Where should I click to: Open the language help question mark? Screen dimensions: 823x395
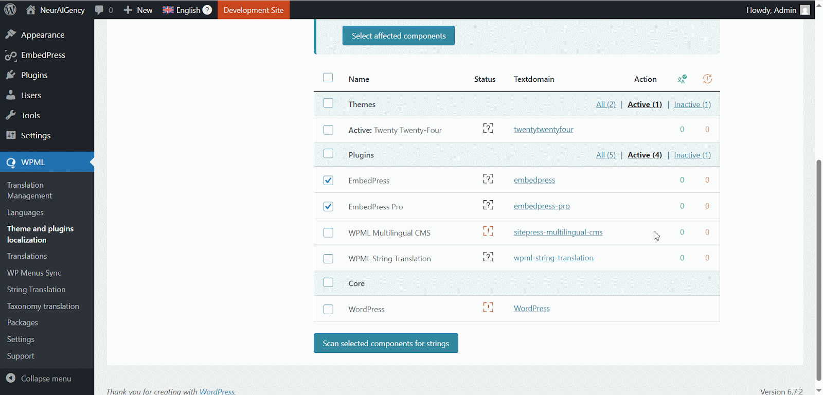tap(207, 10)
